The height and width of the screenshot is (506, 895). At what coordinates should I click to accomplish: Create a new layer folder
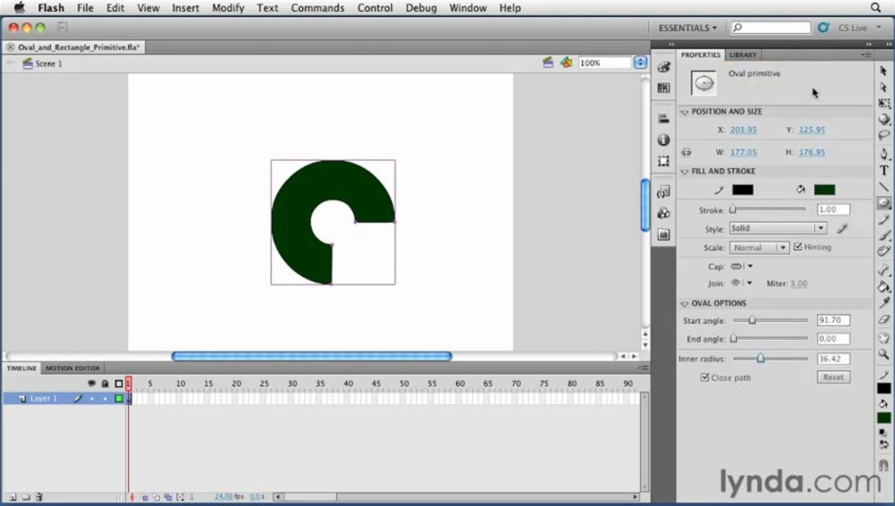click(x=26, y=497)
